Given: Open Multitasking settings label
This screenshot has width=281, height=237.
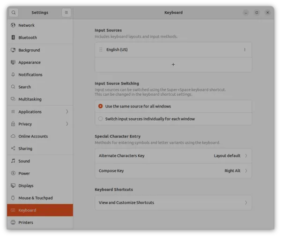Looking at the screenshot, I should click(x=30, y=99).
